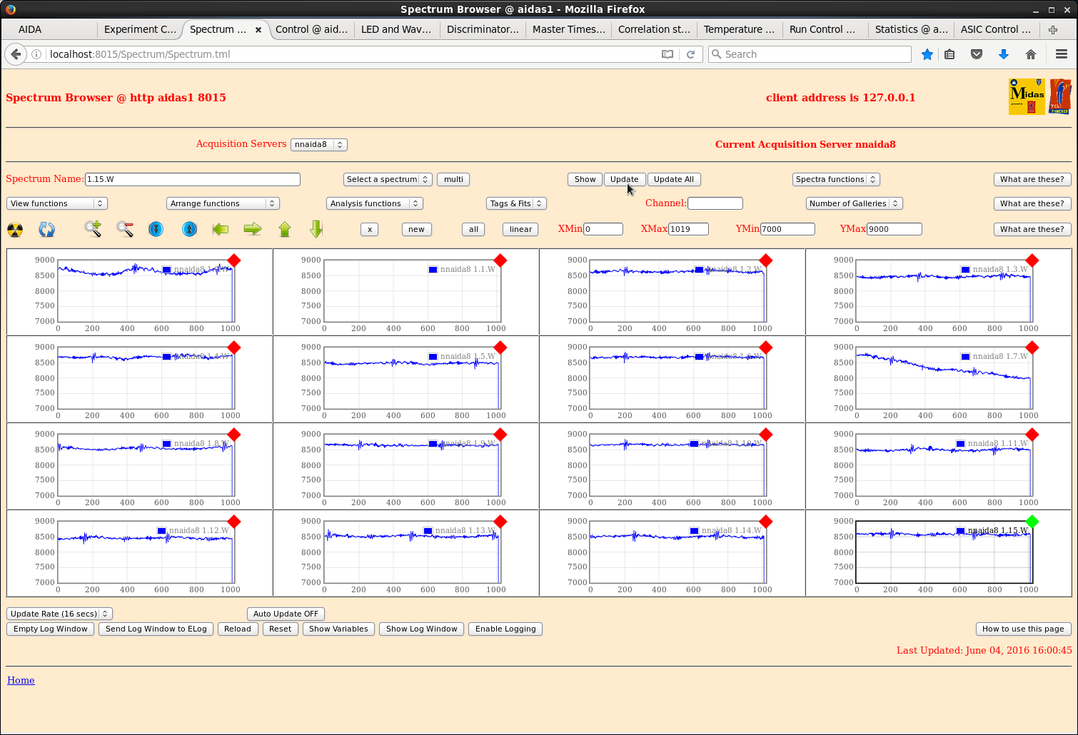
Task: Switch to Temperature tab
Action: pyautogui.click(x=739, y=29)
